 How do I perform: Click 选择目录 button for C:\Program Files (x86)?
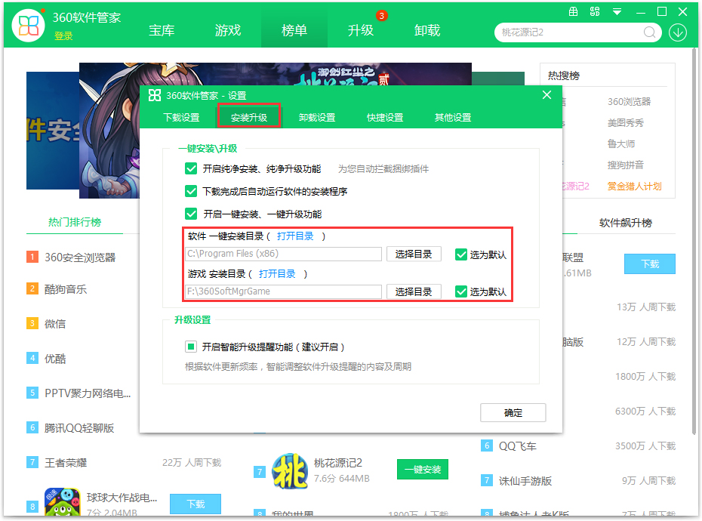click(x=414, y=254)
